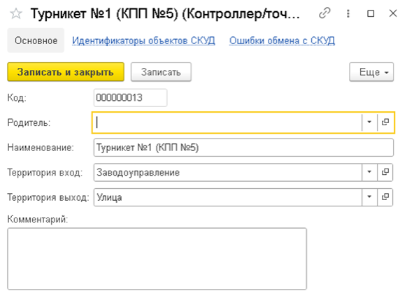Viewport: 407px width, 298px height.
Task: Copy link using the chain icon
Action: pyautogui.click(x=324, y=13)
